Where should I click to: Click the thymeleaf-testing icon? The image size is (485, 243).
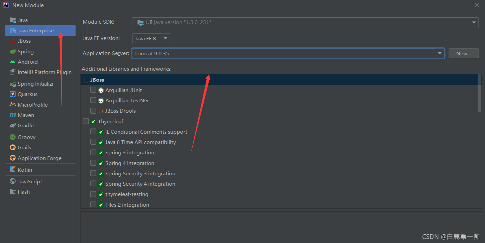pyautogui.click(x=101, y=194)
